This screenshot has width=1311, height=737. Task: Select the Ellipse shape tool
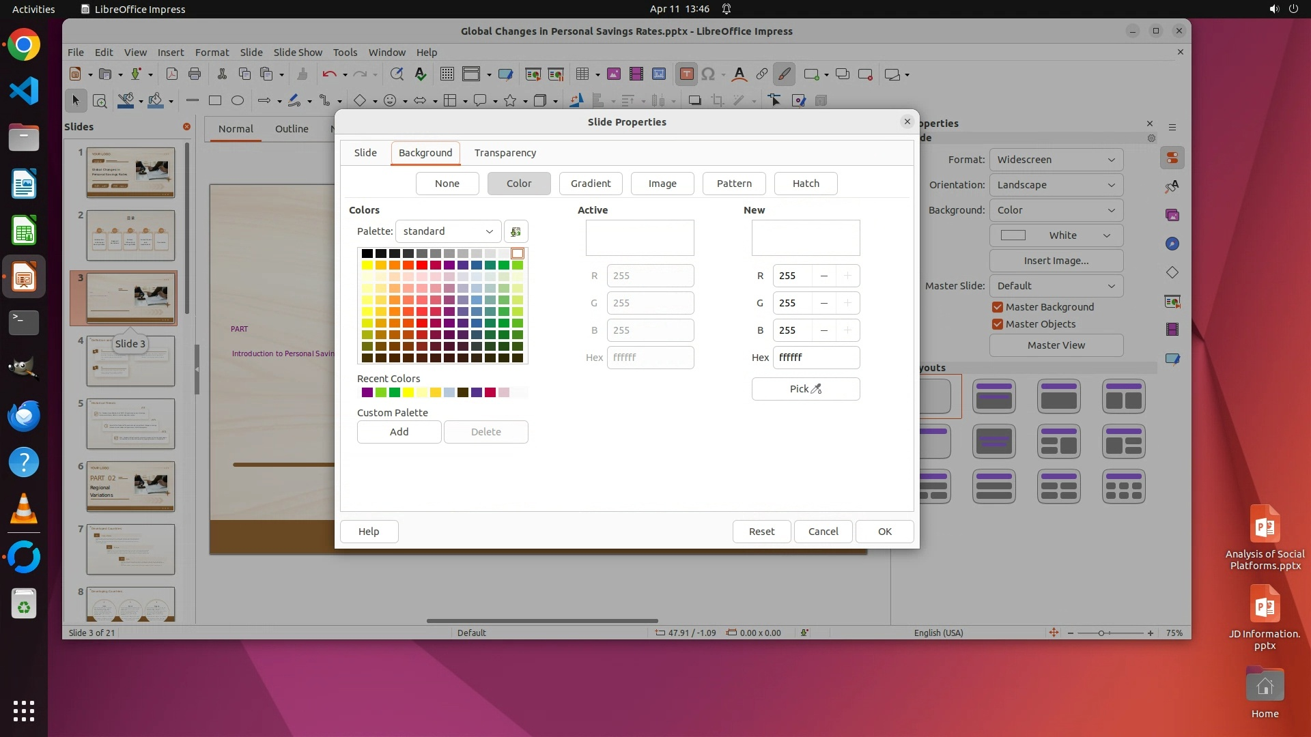pos(238,101)
